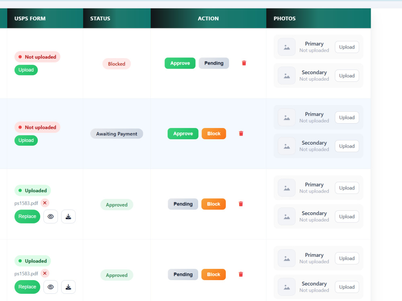
Task: Click Primary photo placeholder in bottom Approved row
Action: (x=287, y=258)
